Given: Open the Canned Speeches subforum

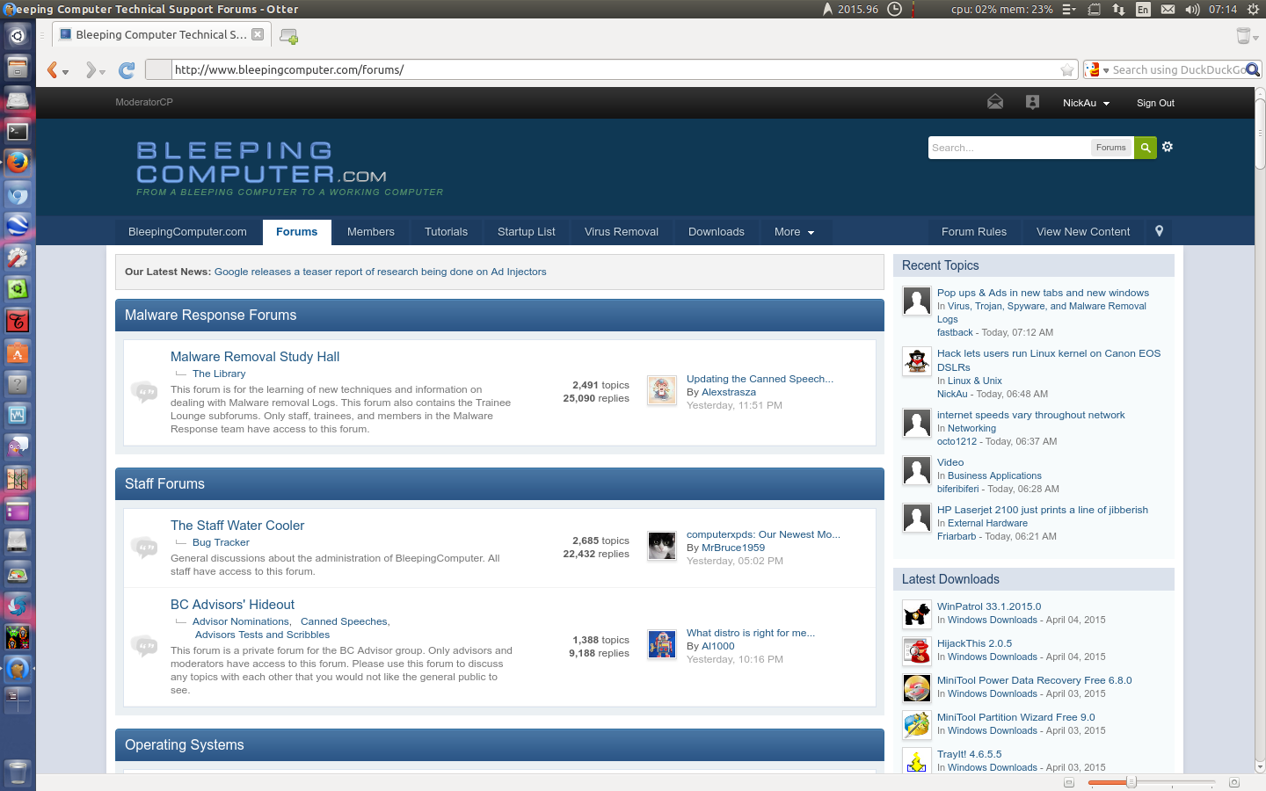Looking at the screenshot, I should [344, 621].
